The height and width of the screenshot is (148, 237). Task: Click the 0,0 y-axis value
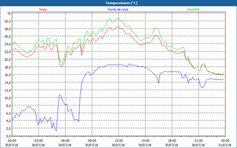(8, 136)
